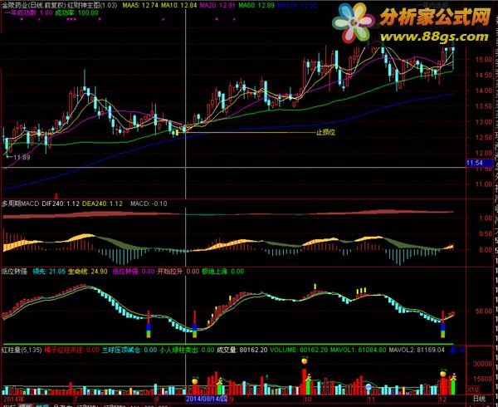
Task: Click the 成交量: 80162.20 readout
Action: tap(242, 350)
